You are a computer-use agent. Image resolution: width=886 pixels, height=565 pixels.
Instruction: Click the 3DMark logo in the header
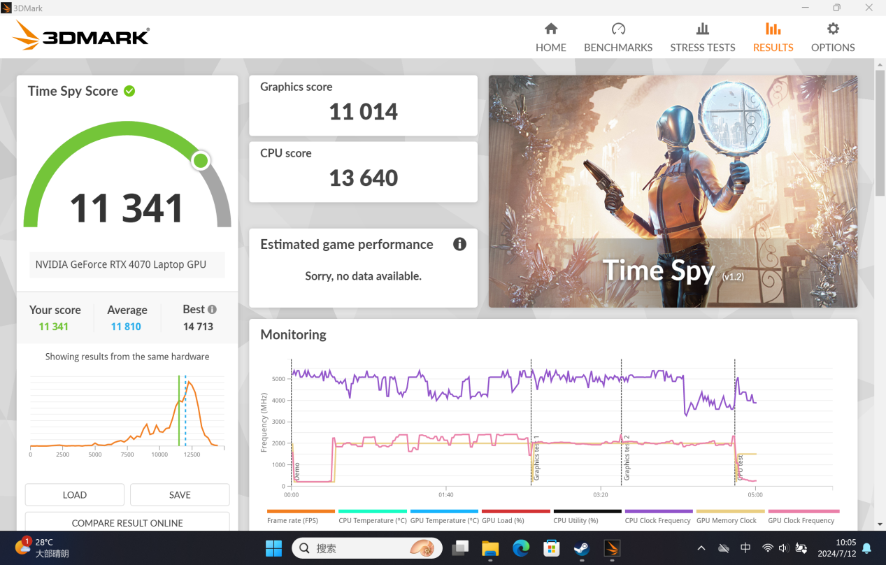coord(81,36)
